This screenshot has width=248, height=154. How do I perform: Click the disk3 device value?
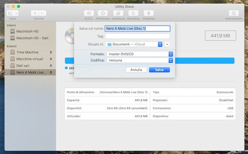230,116
